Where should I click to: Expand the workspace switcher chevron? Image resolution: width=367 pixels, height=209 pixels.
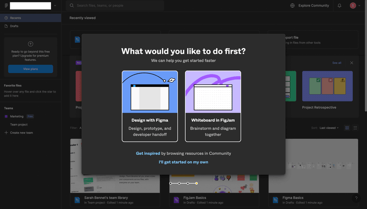coord(55,6)
